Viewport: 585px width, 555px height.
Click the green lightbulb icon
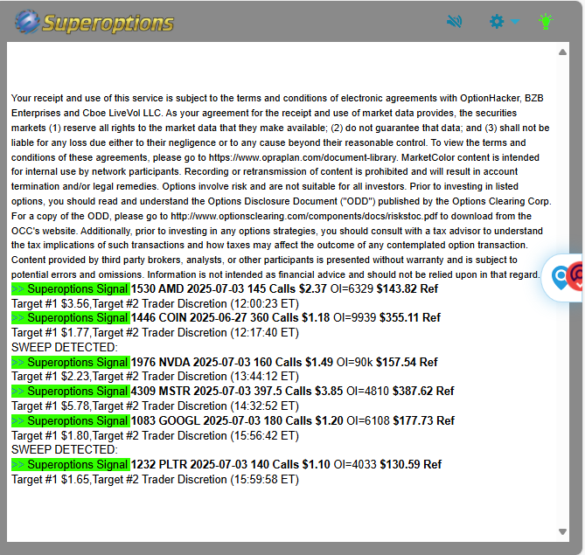coord(547,22)
